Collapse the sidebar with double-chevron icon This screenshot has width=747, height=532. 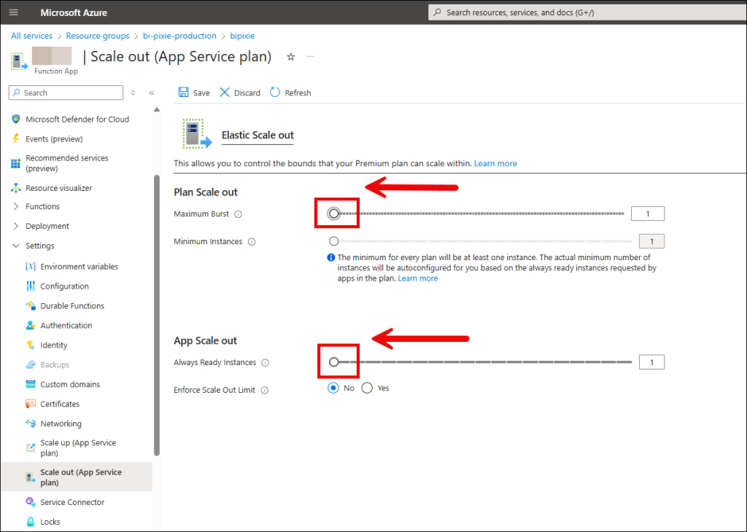coord(152,93)
